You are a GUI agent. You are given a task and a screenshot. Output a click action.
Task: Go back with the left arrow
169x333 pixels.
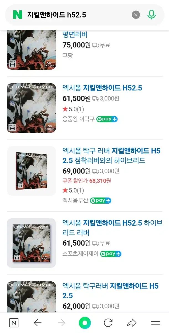[37, 323]
